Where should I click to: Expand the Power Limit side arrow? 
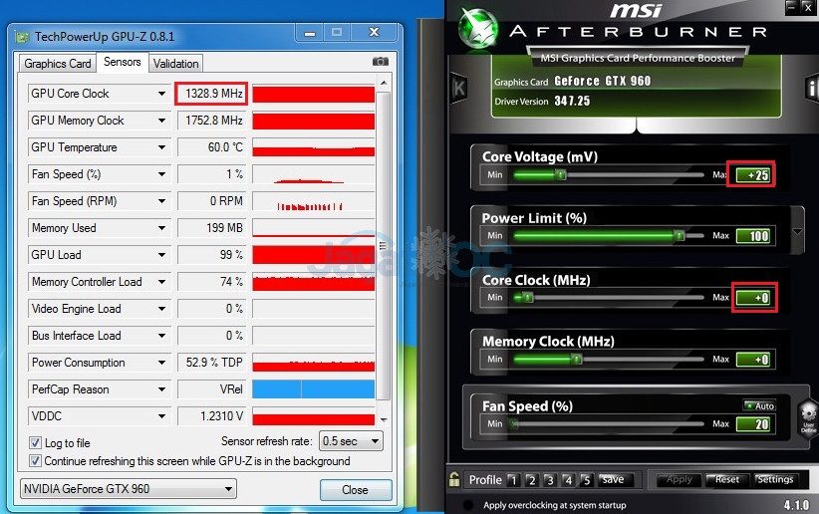797,231
